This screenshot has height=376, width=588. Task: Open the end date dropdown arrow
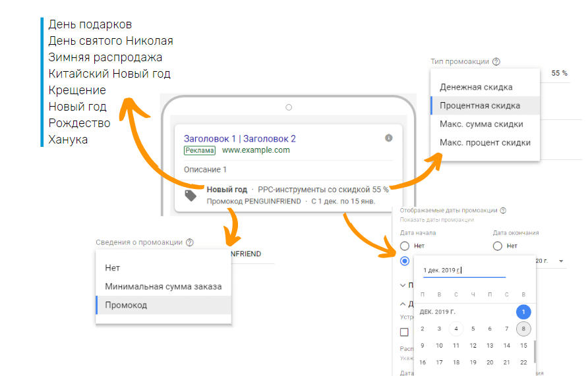(x=561, y=261)
